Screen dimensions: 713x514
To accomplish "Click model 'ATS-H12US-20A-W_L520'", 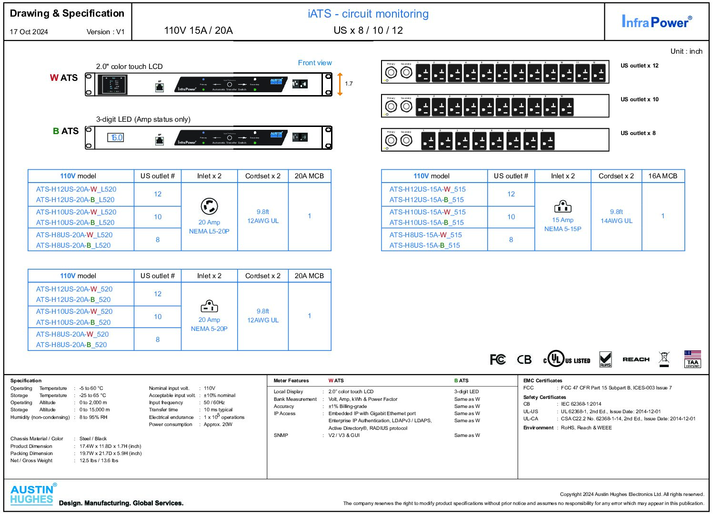I will tap(76, 189).
